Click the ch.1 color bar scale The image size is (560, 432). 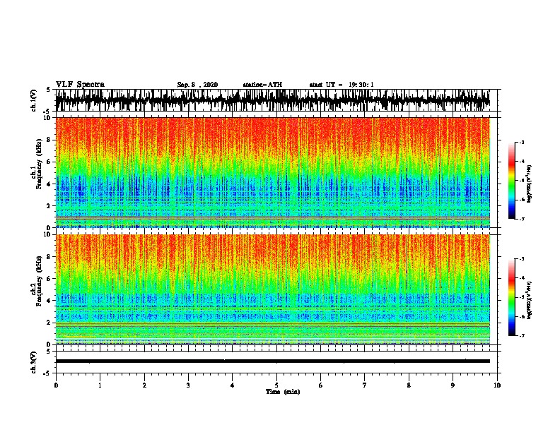coord(511,181)
